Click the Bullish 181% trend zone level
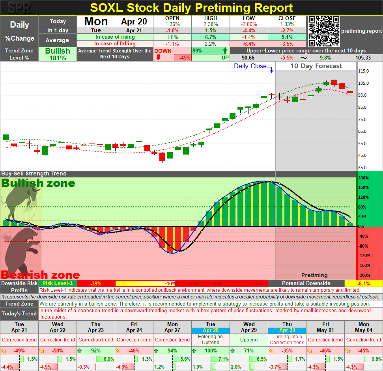The height and width of the screenshot is (371, 383). (58, 54)
